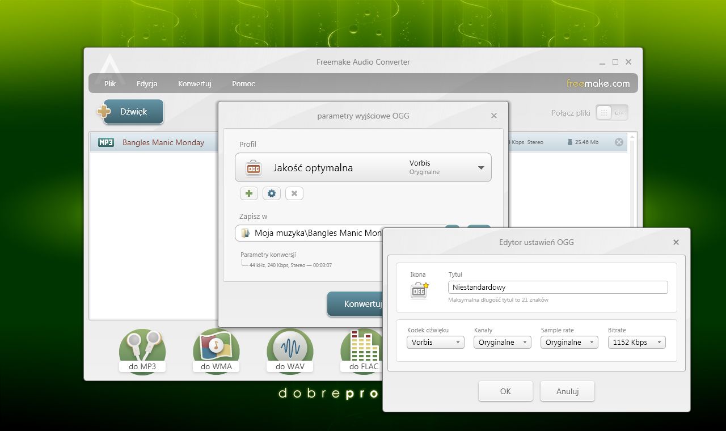Screen dimensions: 726x431
Task: Click the OGG profile icon in Profil
Action: pos(253,168)
